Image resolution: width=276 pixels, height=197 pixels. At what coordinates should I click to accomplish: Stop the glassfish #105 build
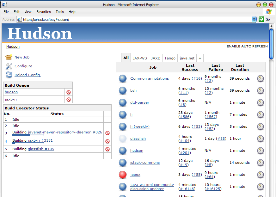coord(107,149)
